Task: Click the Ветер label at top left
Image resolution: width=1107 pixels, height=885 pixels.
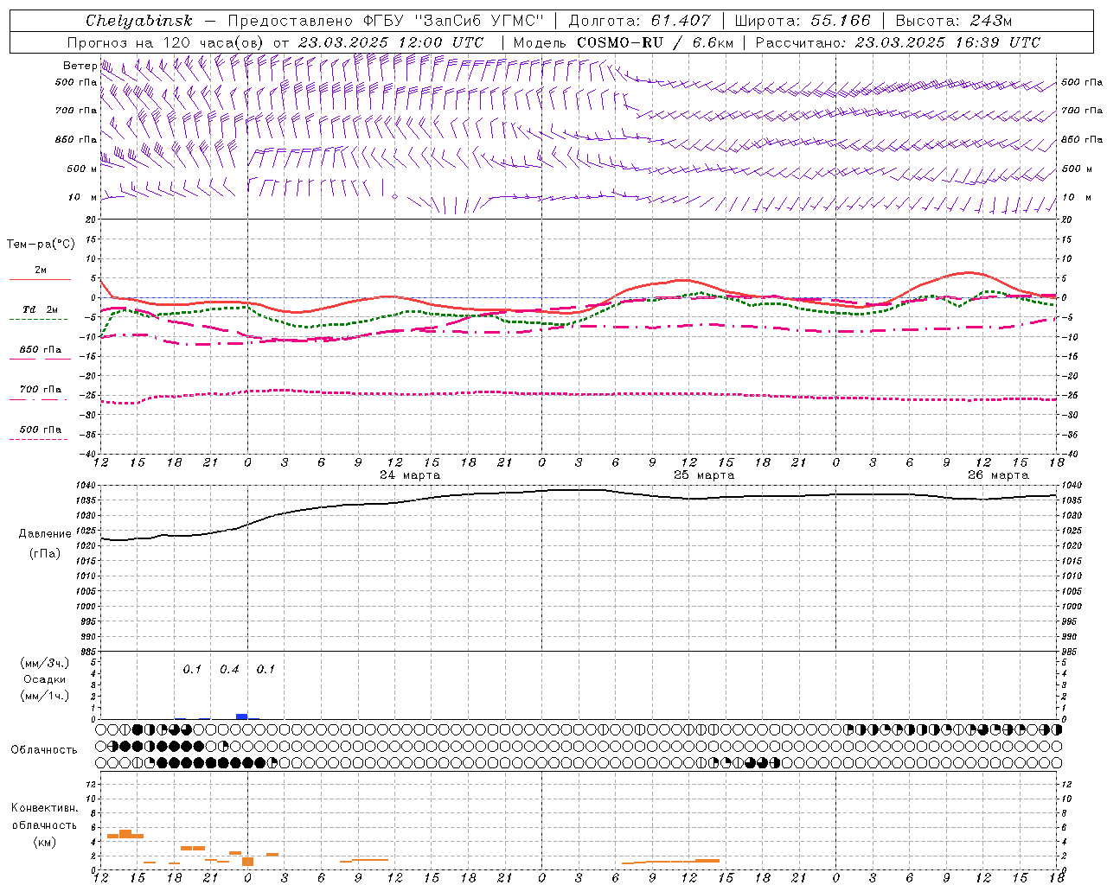Action: tap(80, 66)
